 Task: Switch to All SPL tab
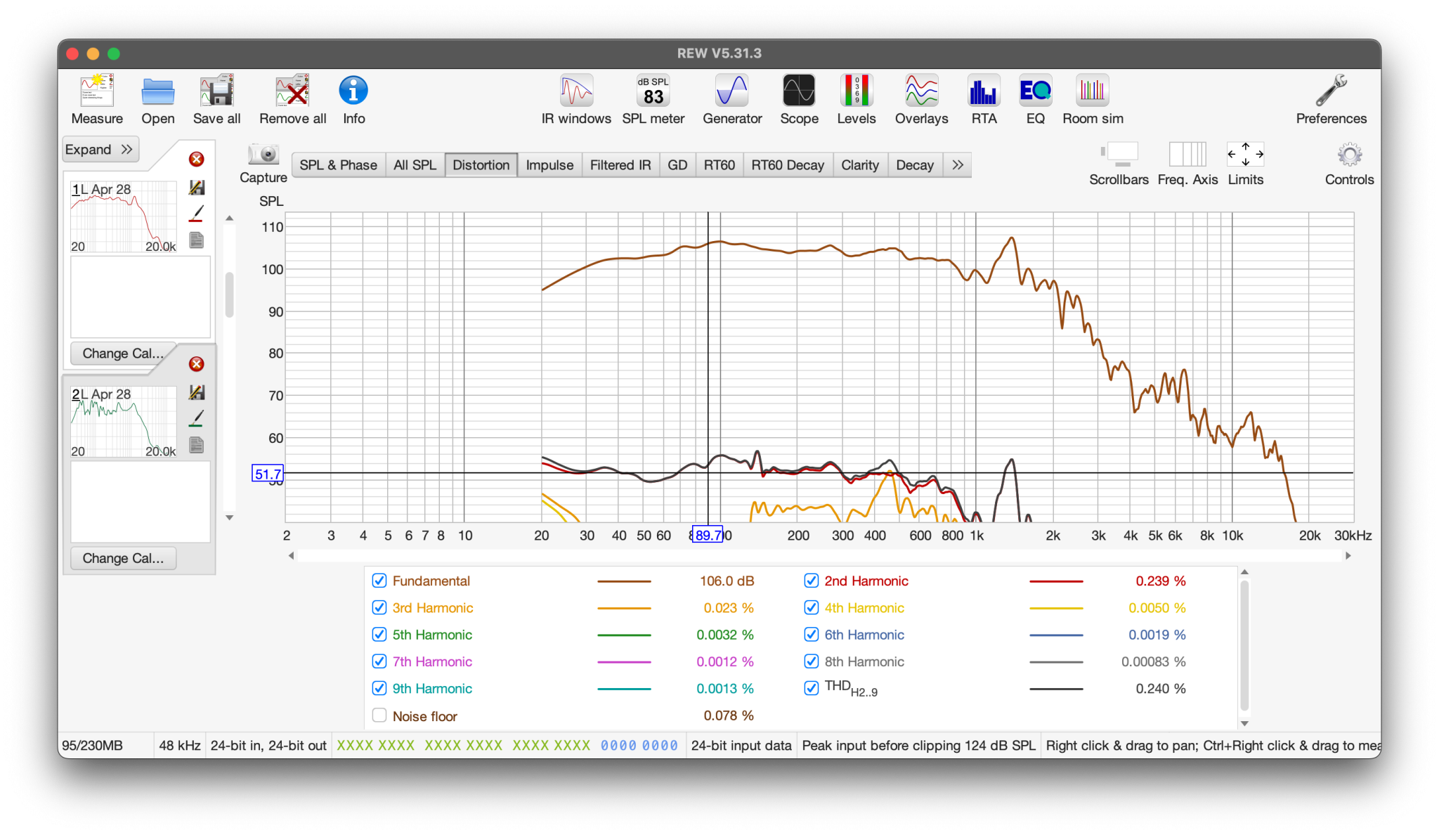(x=415, y=165)
